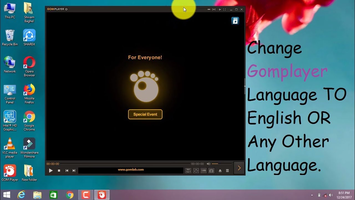Image resolution: width=355 pixels, height=200 pixels.
Task: Open file with the eject icon
Action: point(220,171)
